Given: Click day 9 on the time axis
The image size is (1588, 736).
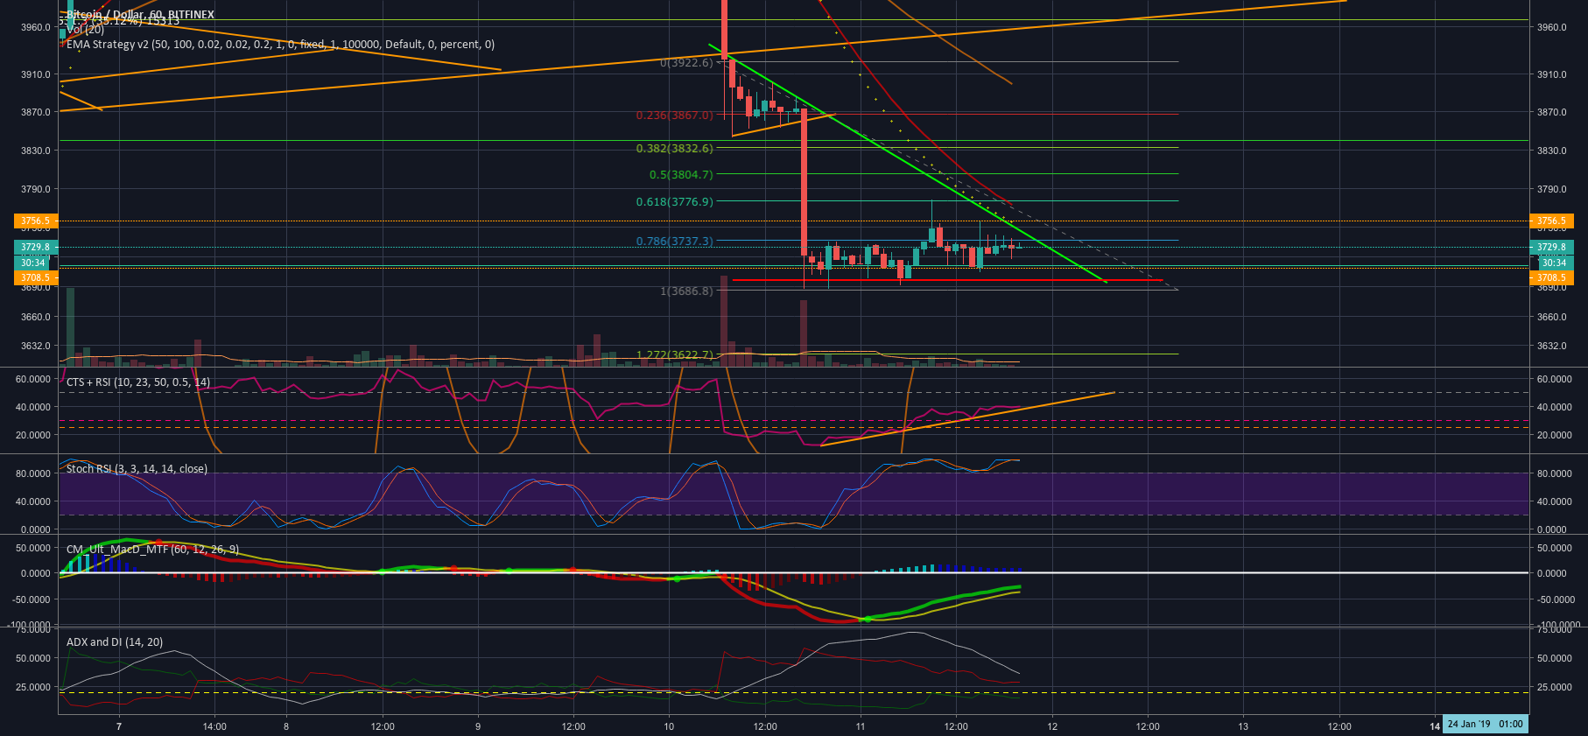Looking at the screenshot, I should pyautogui.click(x=478, y=726).
